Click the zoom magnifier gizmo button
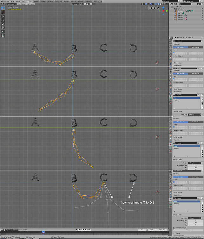The height and width of the screenshot is (239, 204). (x=158, y=8)
